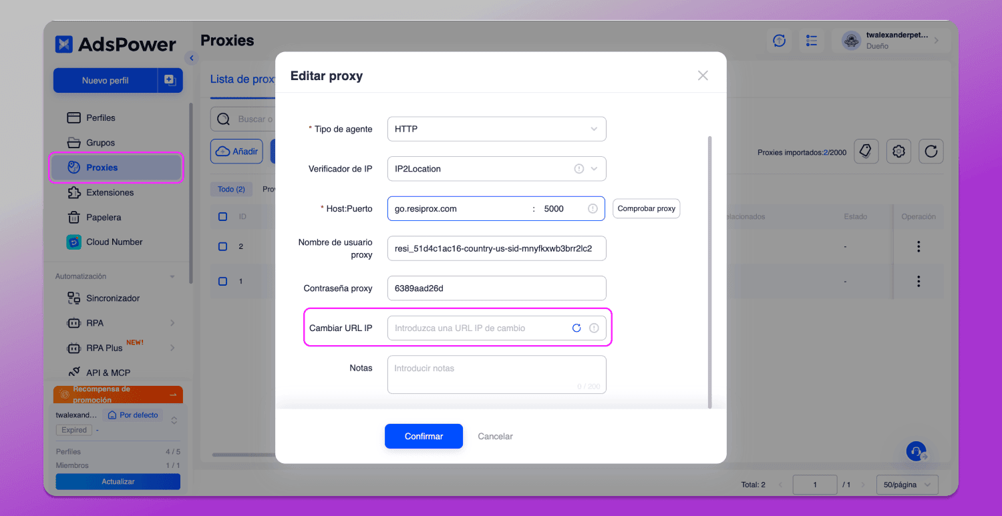Reload the proxies list with refresh icon

[931, 152]
